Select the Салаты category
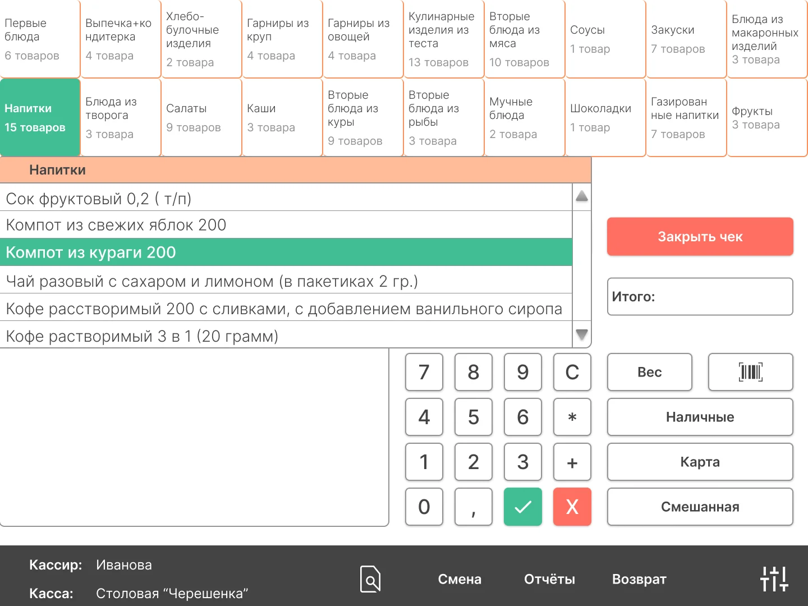 tap(202, 117)
